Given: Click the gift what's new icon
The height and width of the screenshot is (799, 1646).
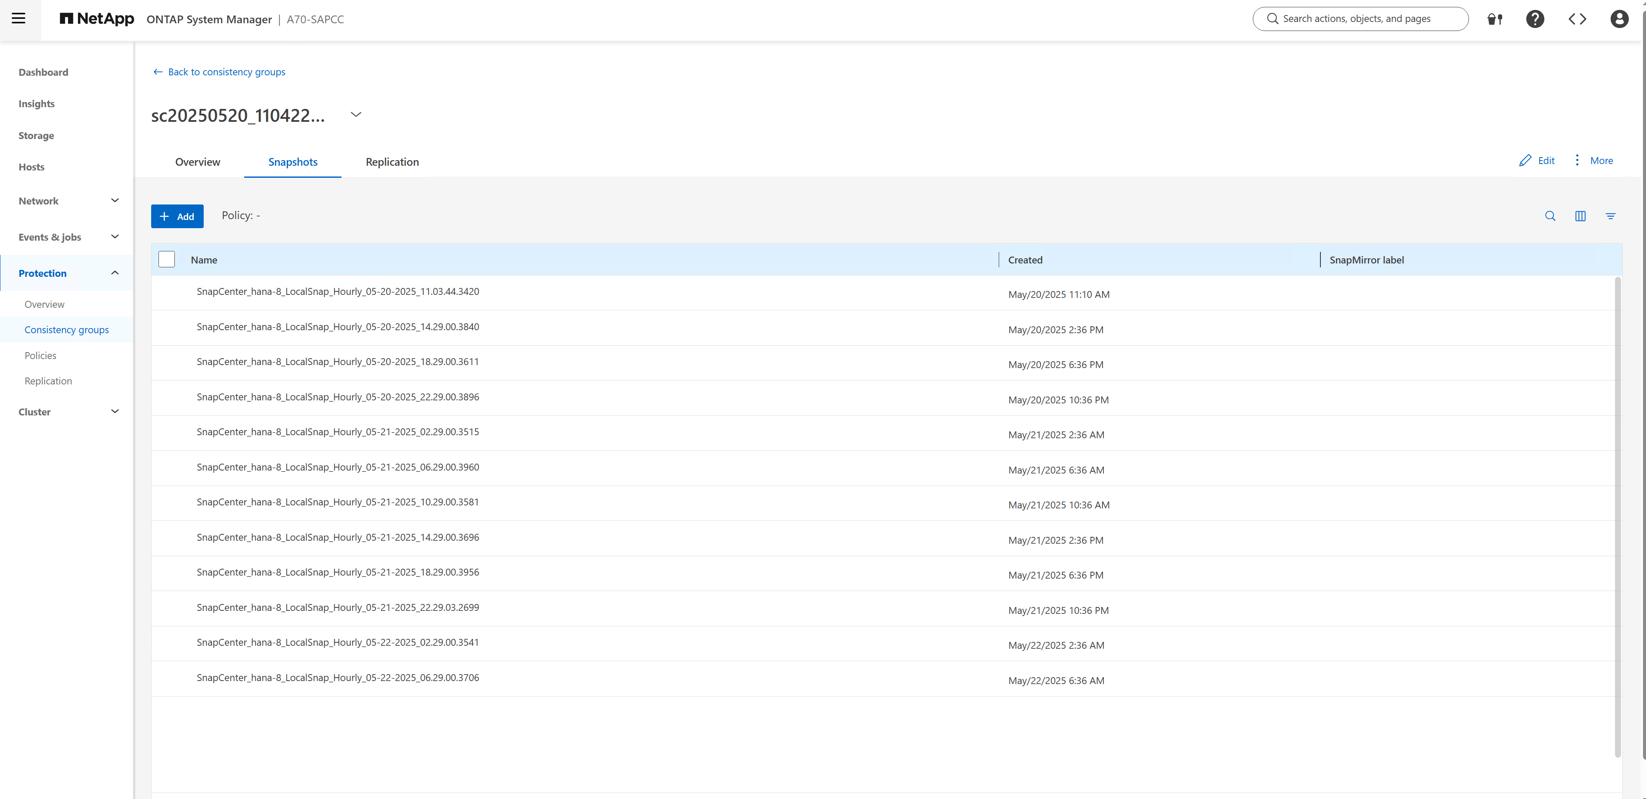Looking at the screenshot, I should (1494, 19).
